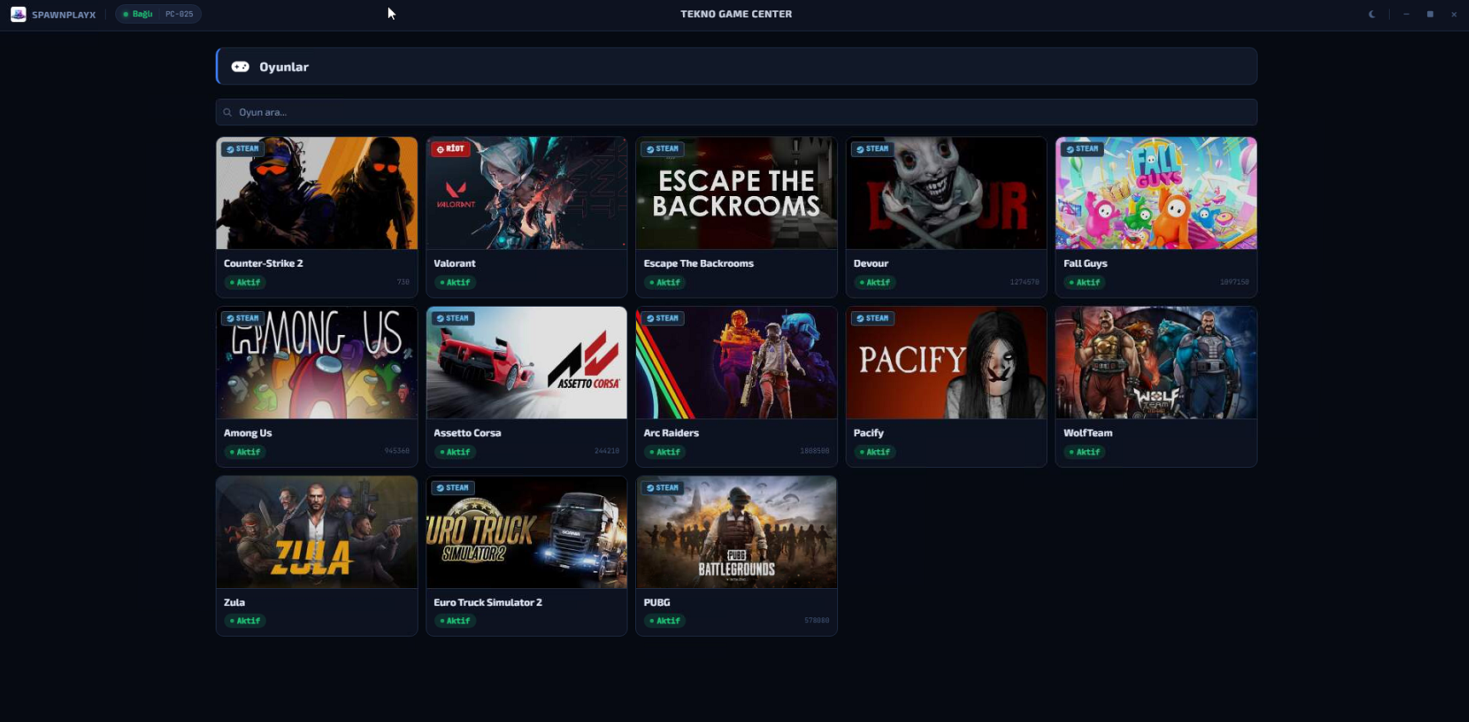Open the Valorant cover image
Viewport: 1469px width, 722px height.
pyautogui.click(x=527, y=193)
